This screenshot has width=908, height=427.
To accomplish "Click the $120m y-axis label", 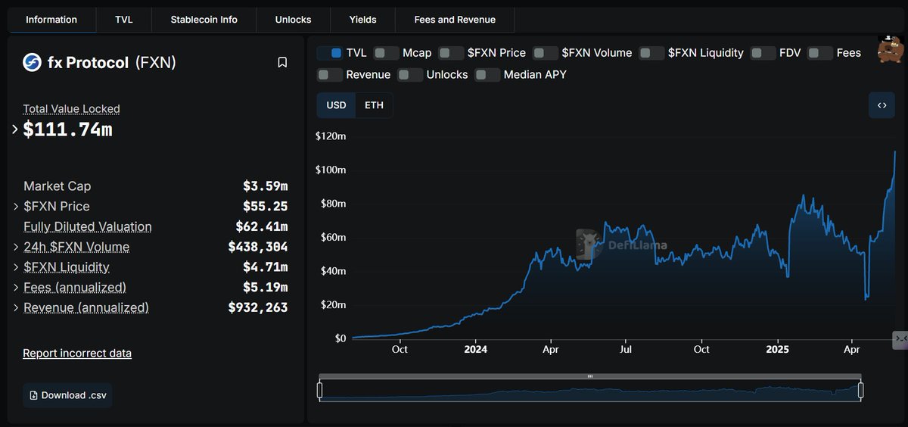I will (x=331, y=136).
